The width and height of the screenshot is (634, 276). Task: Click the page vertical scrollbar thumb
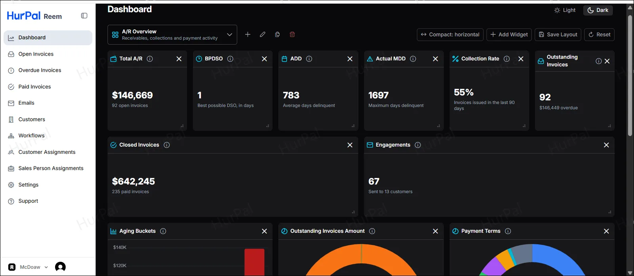click(630, 75)
